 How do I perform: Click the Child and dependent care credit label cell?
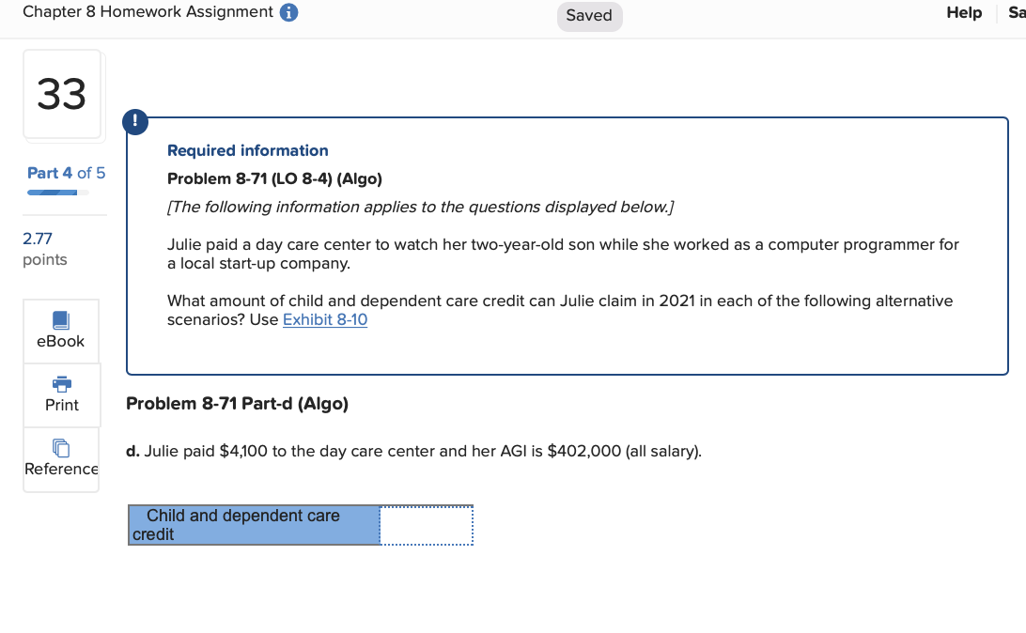255,525
